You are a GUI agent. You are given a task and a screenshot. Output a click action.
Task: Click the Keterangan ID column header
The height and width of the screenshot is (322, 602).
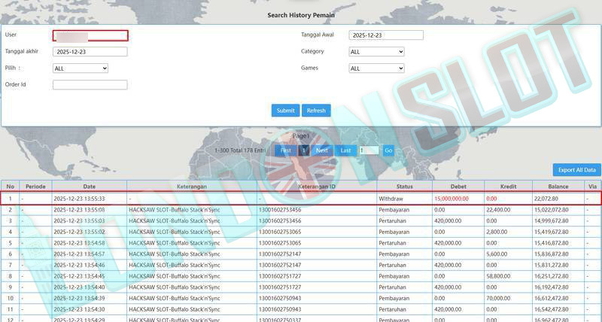pos(317,187)
